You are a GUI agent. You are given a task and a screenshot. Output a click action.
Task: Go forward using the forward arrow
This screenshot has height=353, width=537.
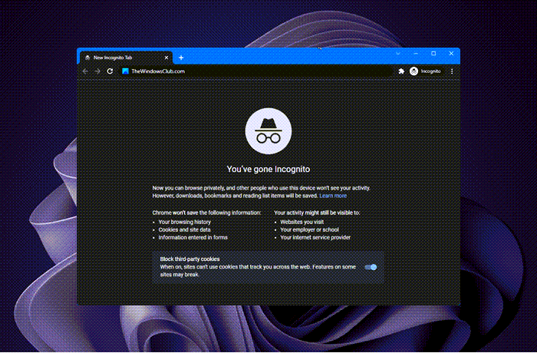pos(97,71)
